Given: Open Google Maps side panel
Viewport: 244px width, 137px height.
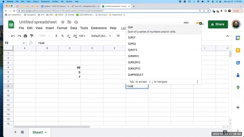Looking at the screenshot, I should [238, 88].
